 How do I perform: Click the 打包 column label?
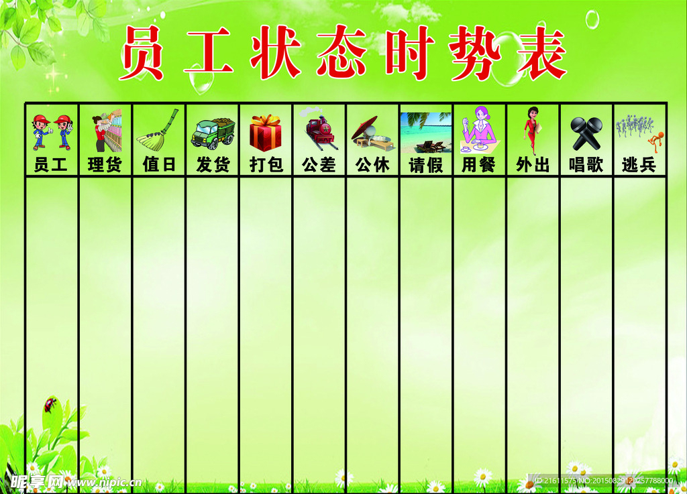point(266,165)
